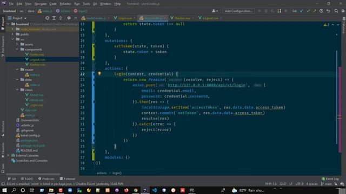Expand the public folder

point(12,34)
